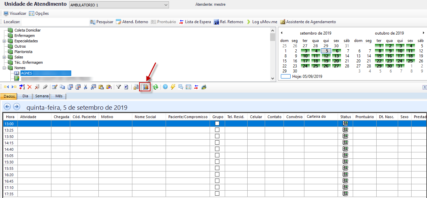Click the chat bubbles icon in toolbar
The image size is (427, 198).
tap(181, 87)
